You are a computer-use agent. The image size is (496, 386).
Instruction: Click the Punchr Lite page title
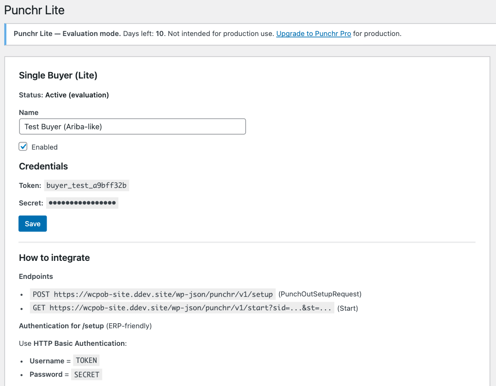pyautogui.click(x=34, y=10)
